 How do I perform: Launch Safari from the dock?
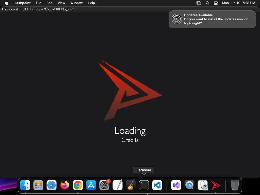coord(51,185)
